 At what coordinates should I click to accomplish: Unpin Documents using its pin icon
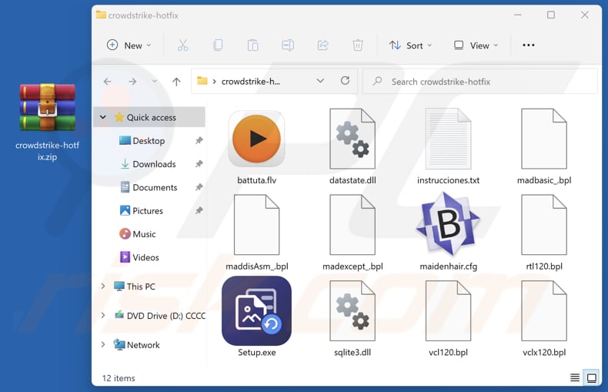tap(199, 187)
